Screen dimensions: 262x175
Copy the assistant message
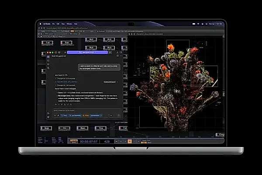pos(65,105)
